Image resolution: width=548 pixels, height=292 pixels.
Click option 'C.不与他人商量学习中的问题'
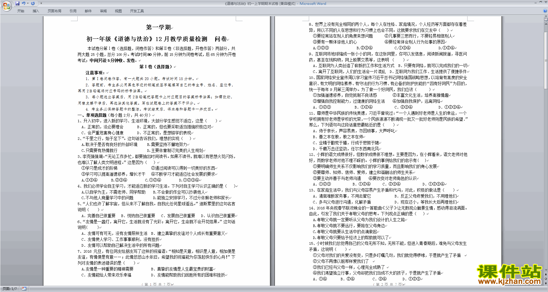click(x=107, y=198)
